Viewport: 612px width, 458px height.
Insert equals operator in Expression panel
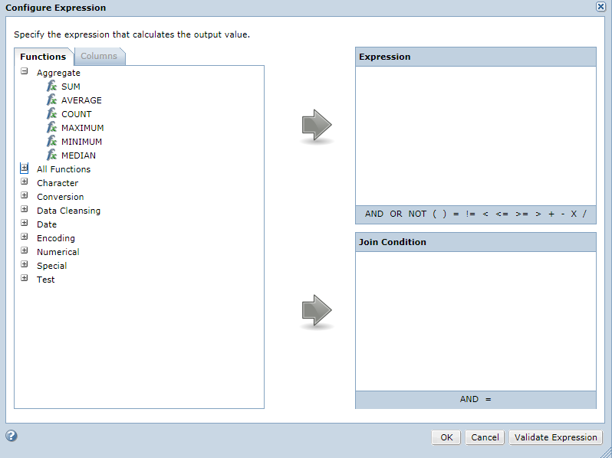tap(456, 214)
